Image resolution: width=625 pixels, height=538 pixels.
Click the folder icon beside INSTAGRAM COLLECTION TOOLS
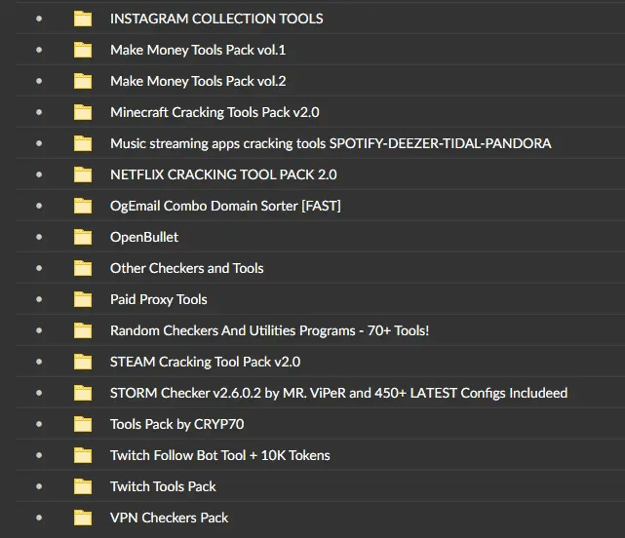[x=83, y=19]
